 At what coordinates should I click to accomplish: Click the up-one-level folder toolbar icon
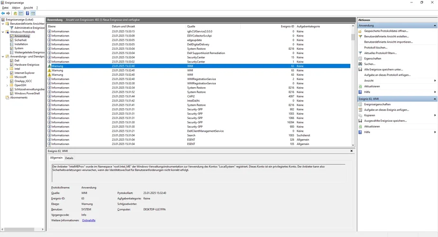[x=15, y=13]
